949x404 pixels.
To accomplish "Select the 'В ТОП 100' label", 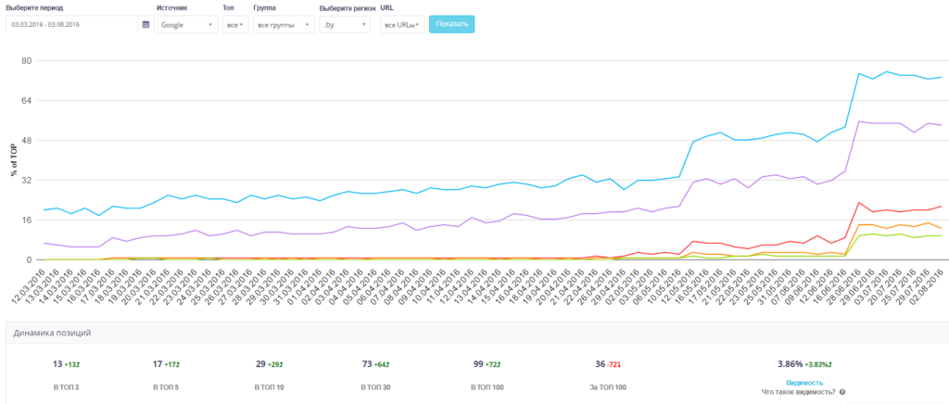I will [x=487, y=387].
